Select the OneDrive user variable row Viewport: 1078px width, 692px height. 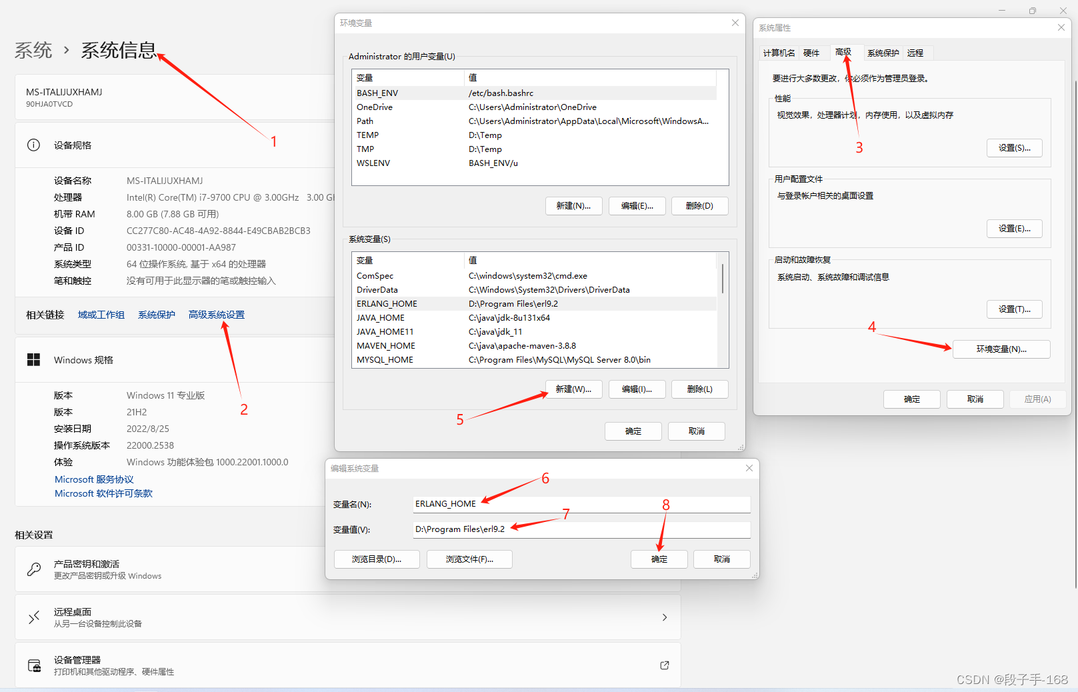tap(534, 107)
